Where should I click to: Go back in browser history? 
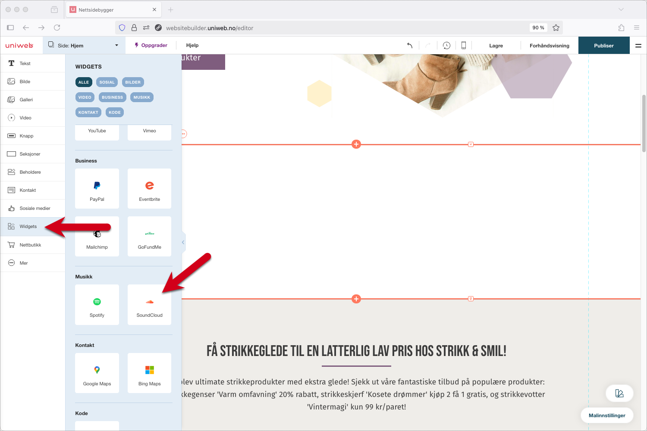click(x=26, y=28)
